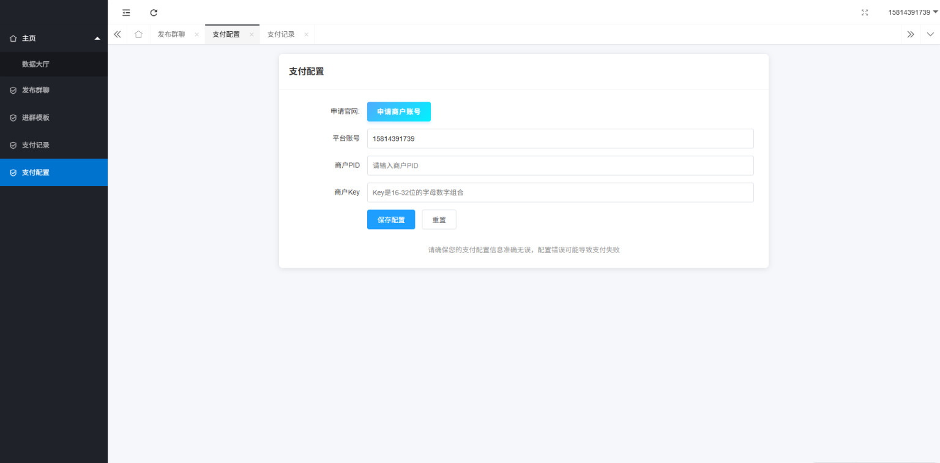Open the tab actions dropdown arrow
Viewport: 940px width, 463px height.
pyautogui.click(x=930, y=34)
